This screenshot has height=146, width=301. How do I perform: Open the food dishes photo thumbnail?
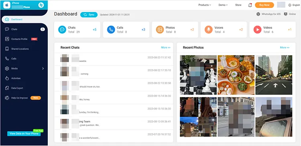pyautogui.click(x=236, y=75)
